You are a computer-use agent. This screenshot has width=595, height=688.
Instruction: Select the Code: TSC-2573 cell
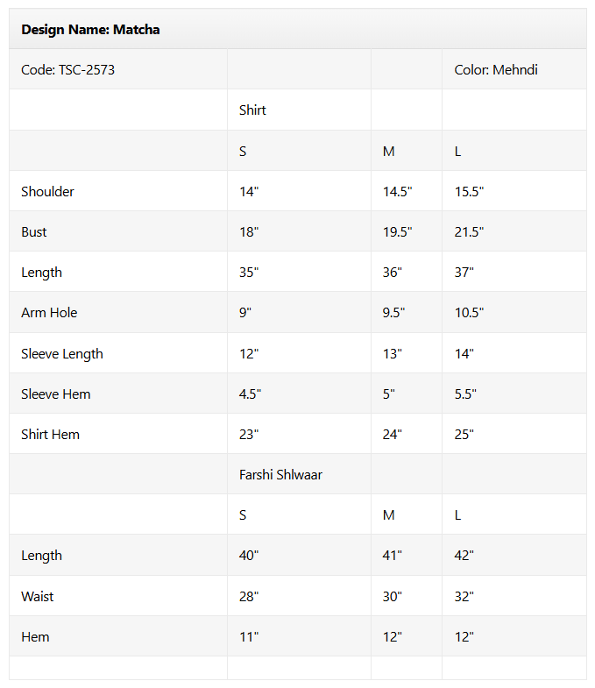(x=67, y=70)
